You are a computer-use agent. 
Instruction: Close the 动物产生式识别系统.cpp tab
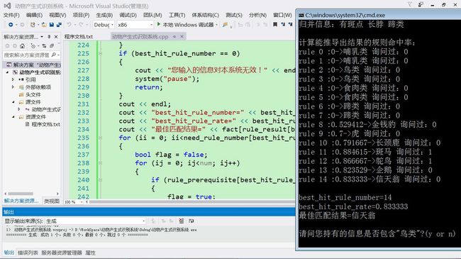pos(182,36)
